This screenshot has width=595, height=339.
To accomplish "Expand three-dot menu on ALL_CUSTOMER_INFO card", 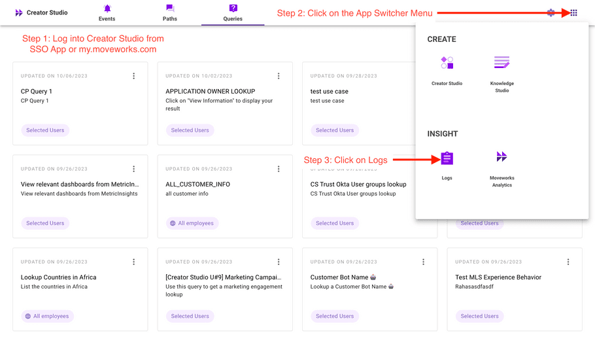I will (279, 169).
